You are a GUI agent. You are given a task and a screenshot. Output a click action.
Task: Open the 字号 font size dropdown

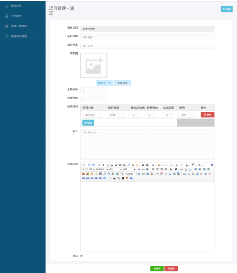(127, 169)
